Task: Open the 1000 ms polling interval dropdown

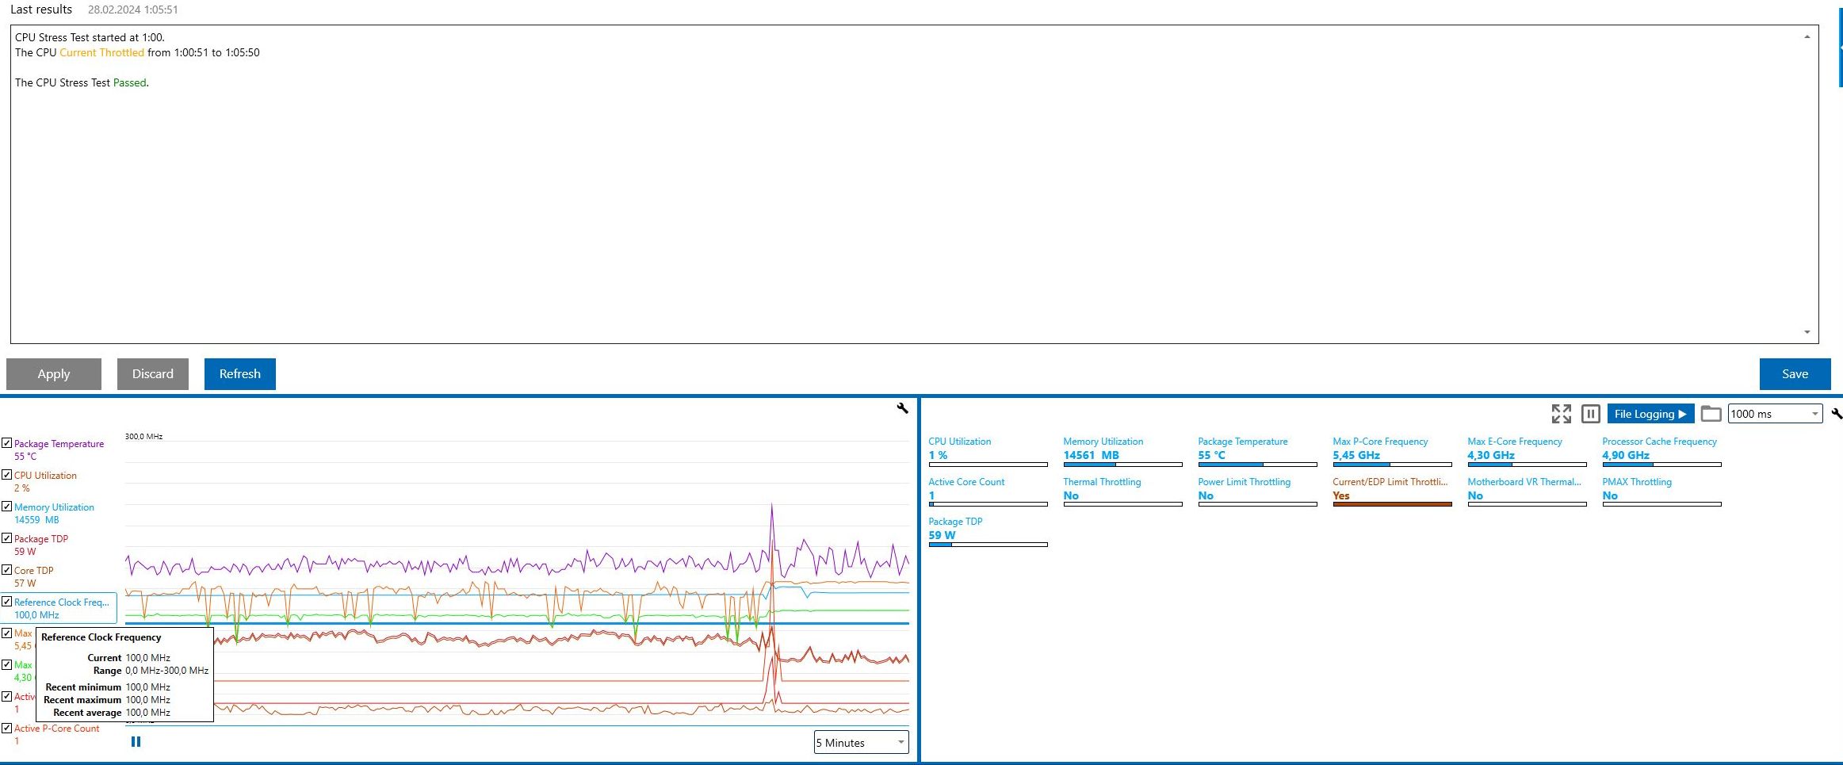Action: coord(1776,414)
